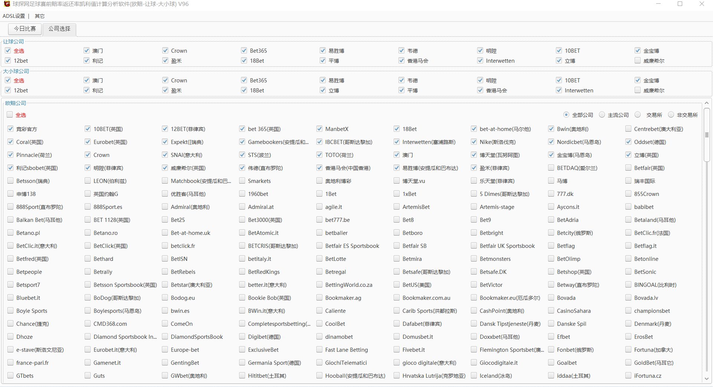The height and width of the screenshot is (387, 713).
Task: Check the BetVictor checkbox
Action: [474, 285]
